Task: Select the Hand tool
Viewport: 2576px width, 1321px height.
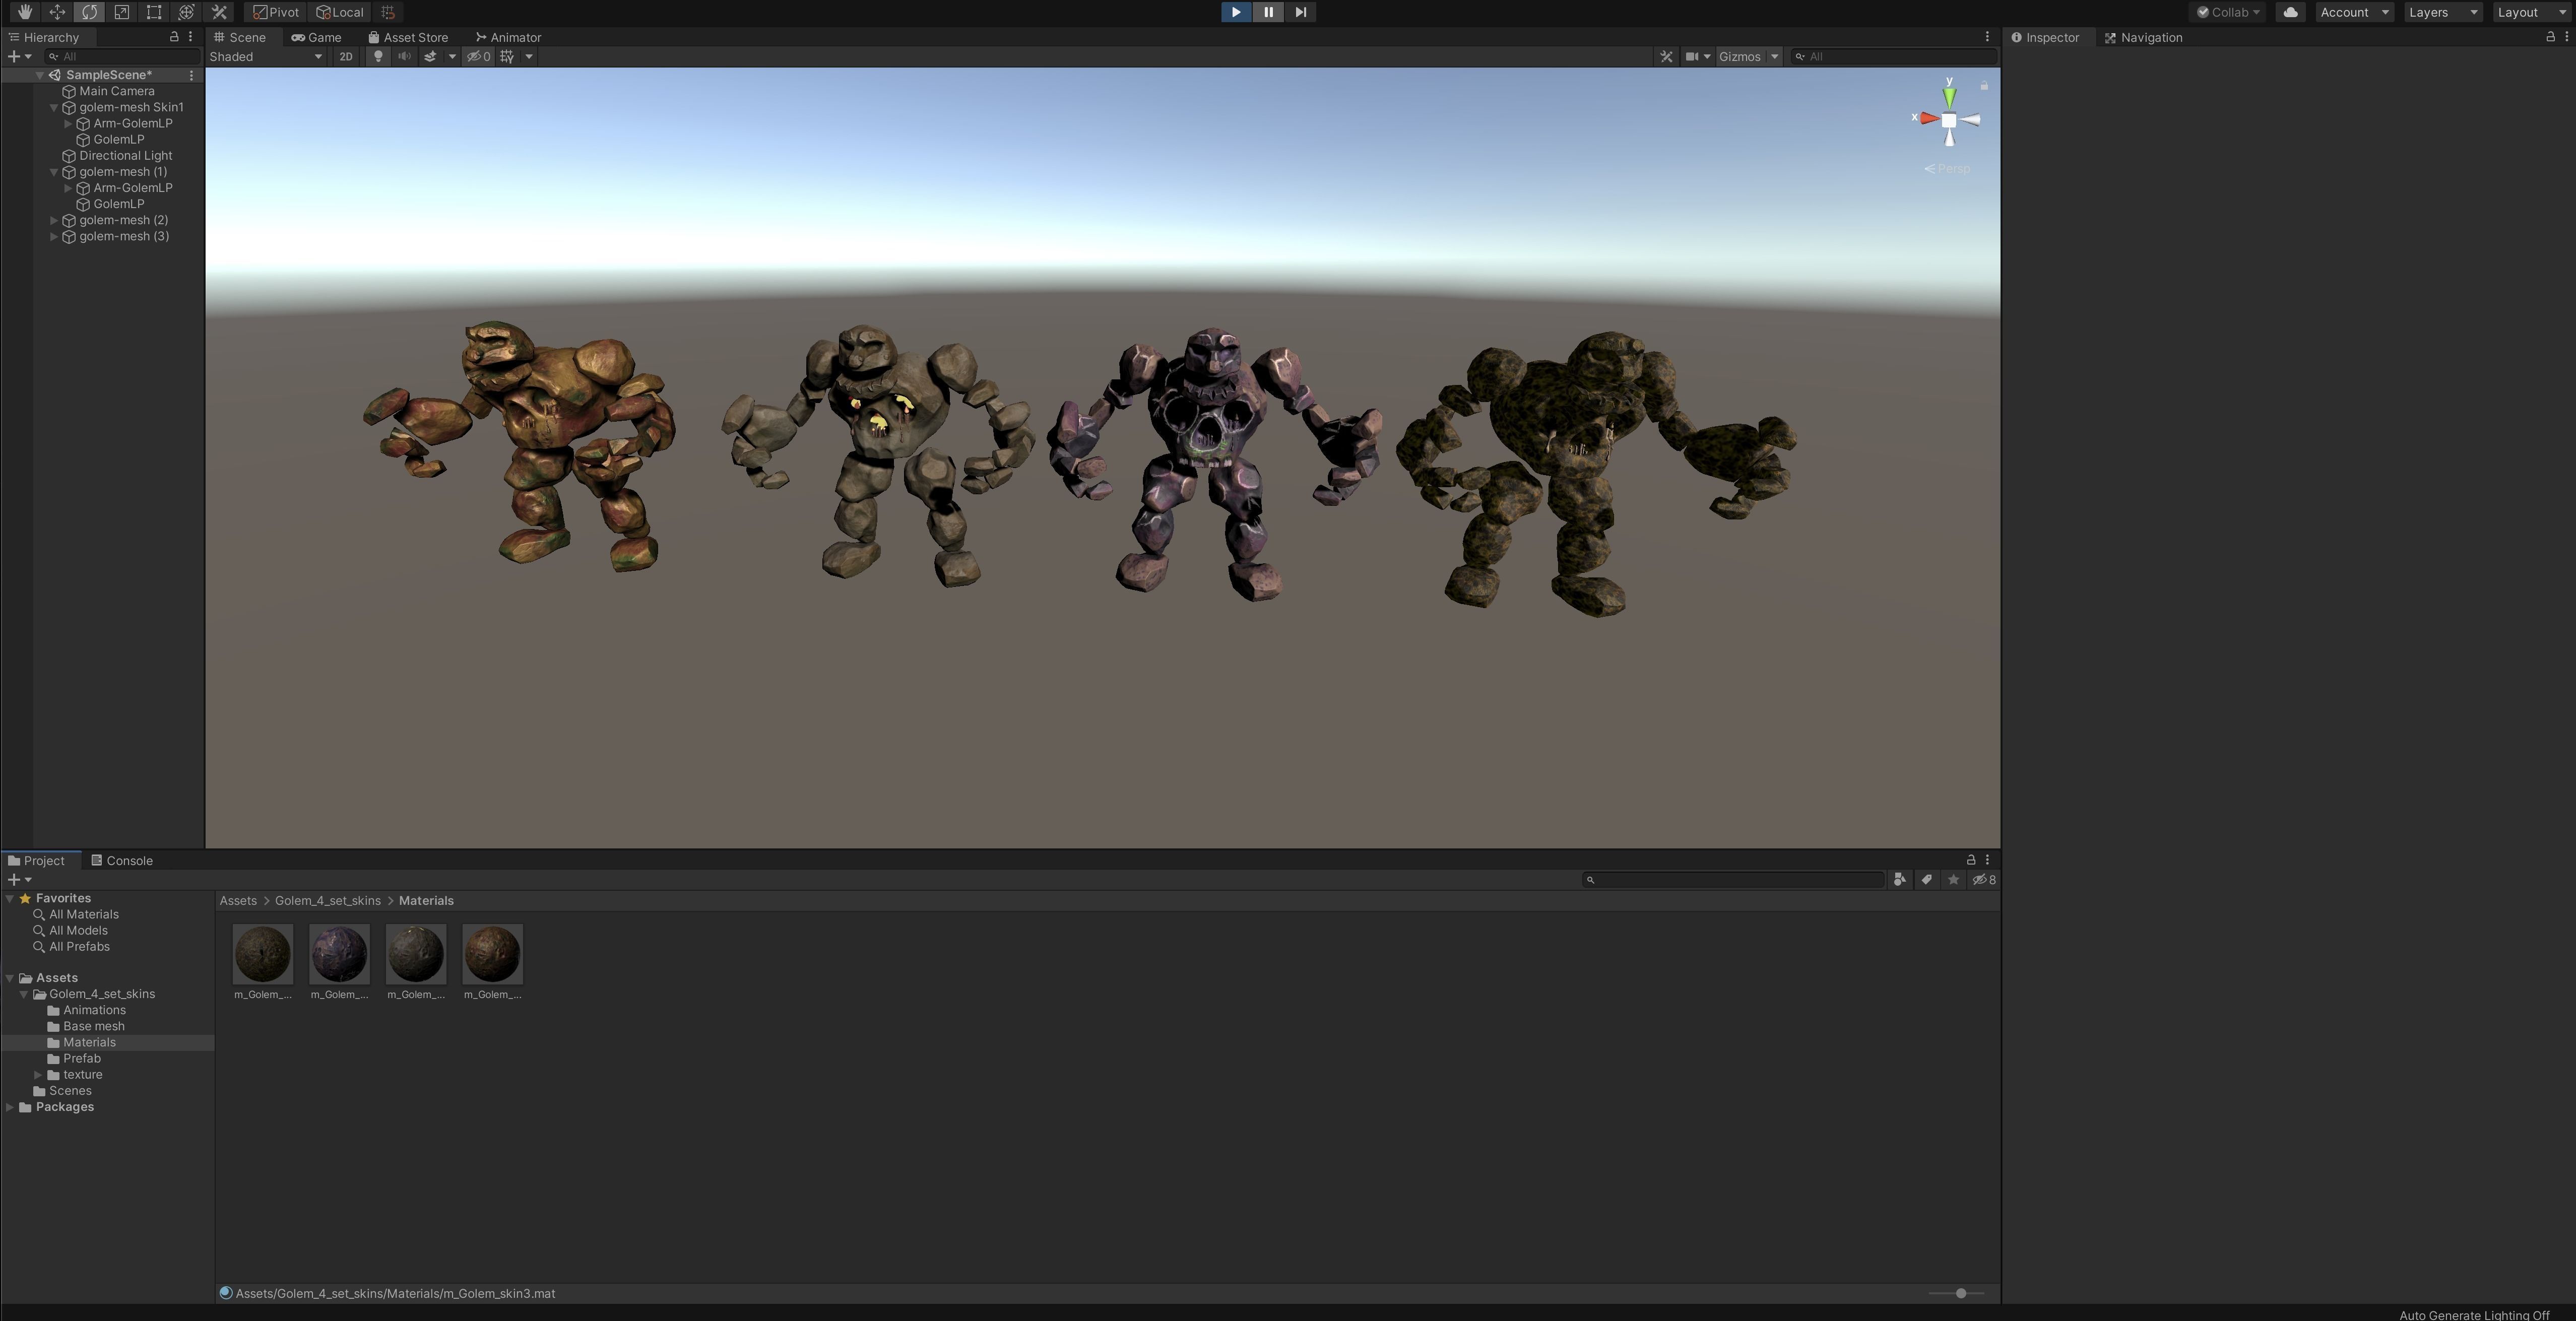Action: pos(25,12)
